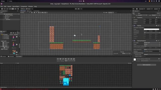Click the Tilemap Color white swatch
Viewport: 161px width, 90px height.
pos(151,29)
